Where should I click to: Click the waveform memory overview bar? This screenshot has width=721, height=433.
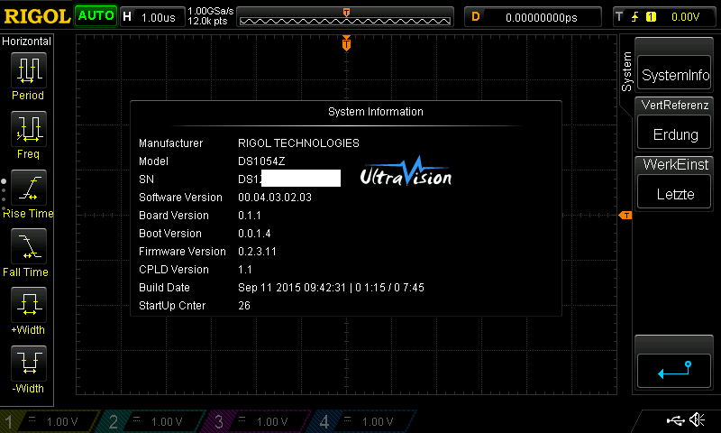click(x=345, y=20)
